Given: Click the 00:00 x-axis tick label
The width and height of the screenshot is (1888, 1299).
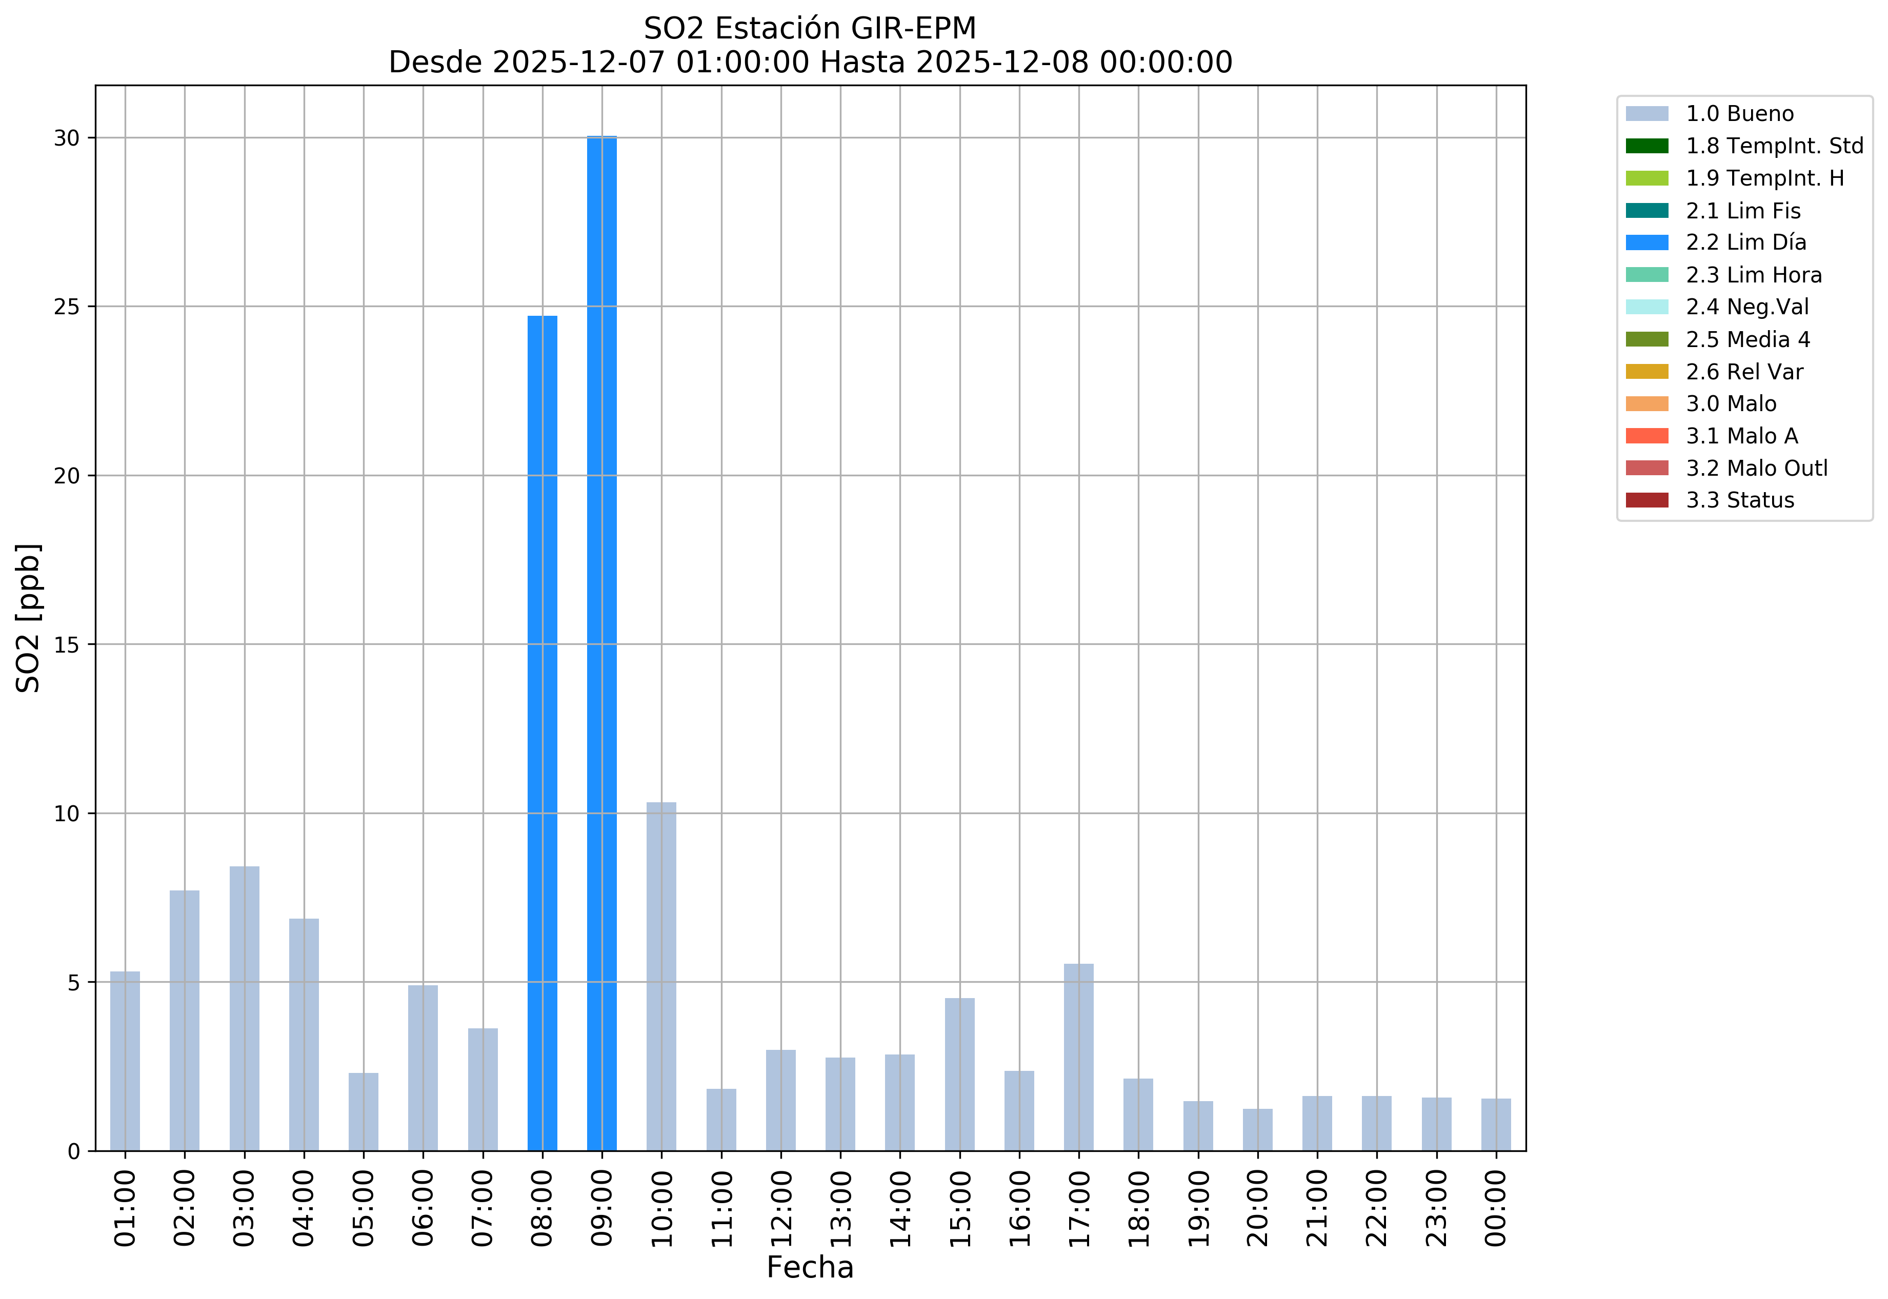Looking at the screenshot, I should [1496, 1208].
